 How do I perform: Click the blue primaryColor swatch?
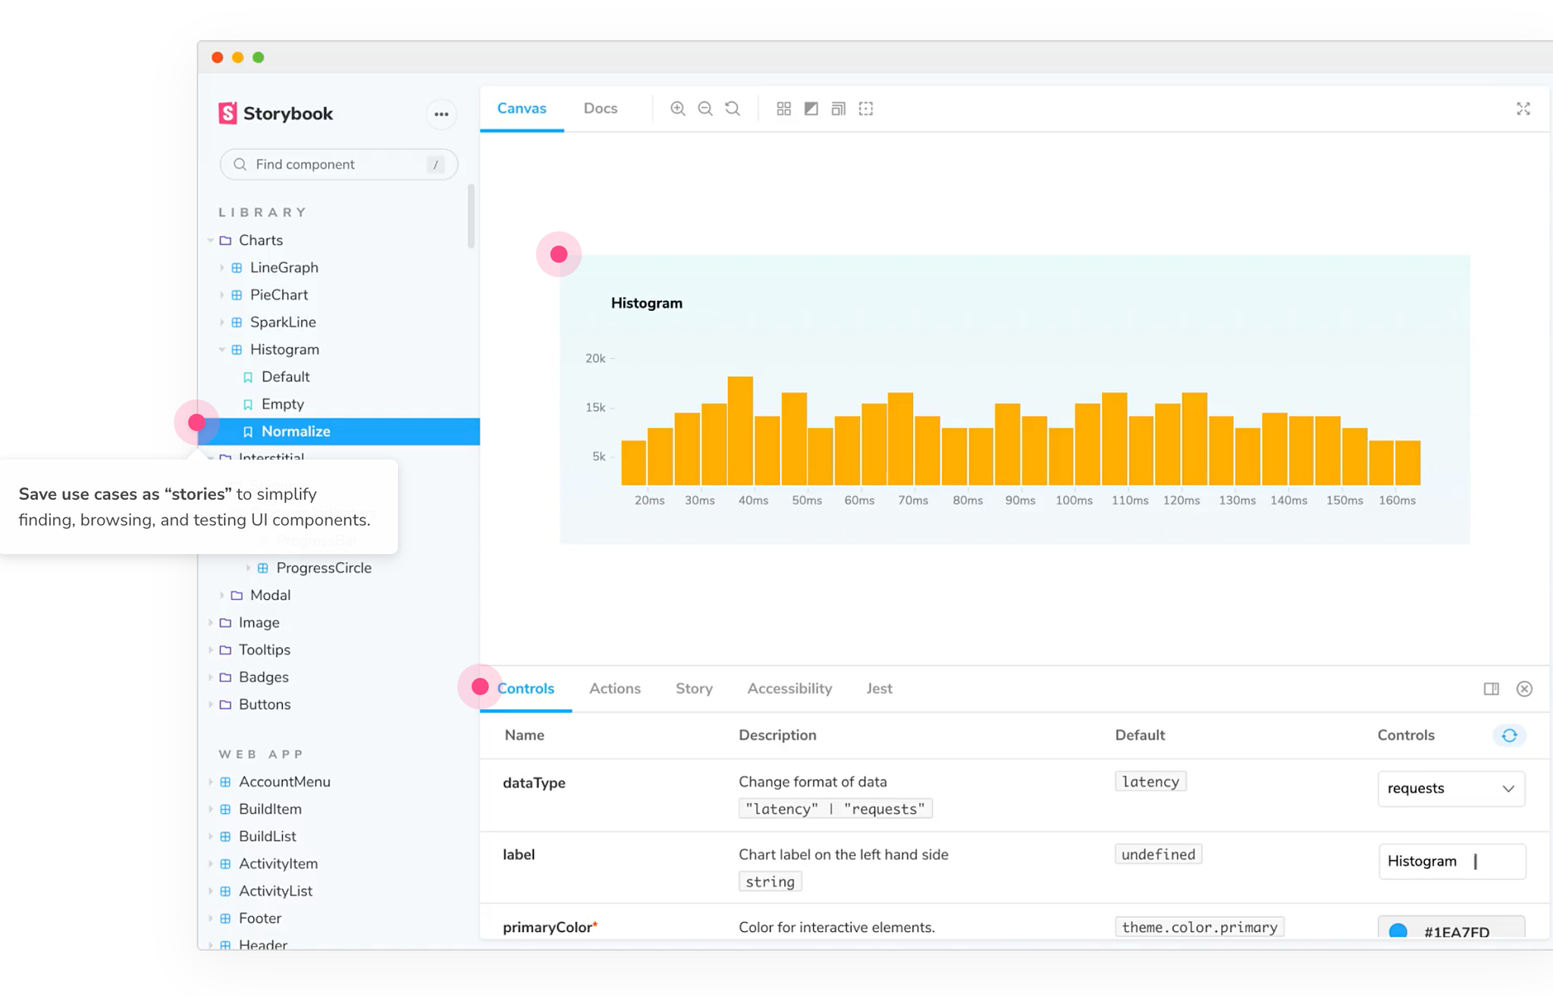coord(1398,931)
